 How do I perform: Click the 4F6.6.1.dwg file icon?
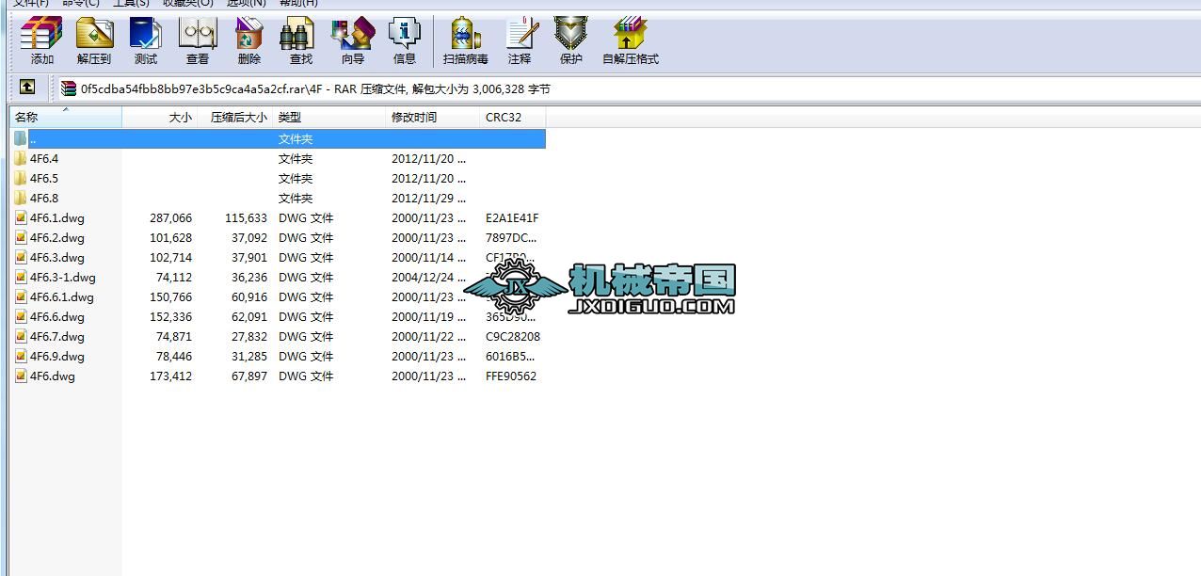pos(21,296)
